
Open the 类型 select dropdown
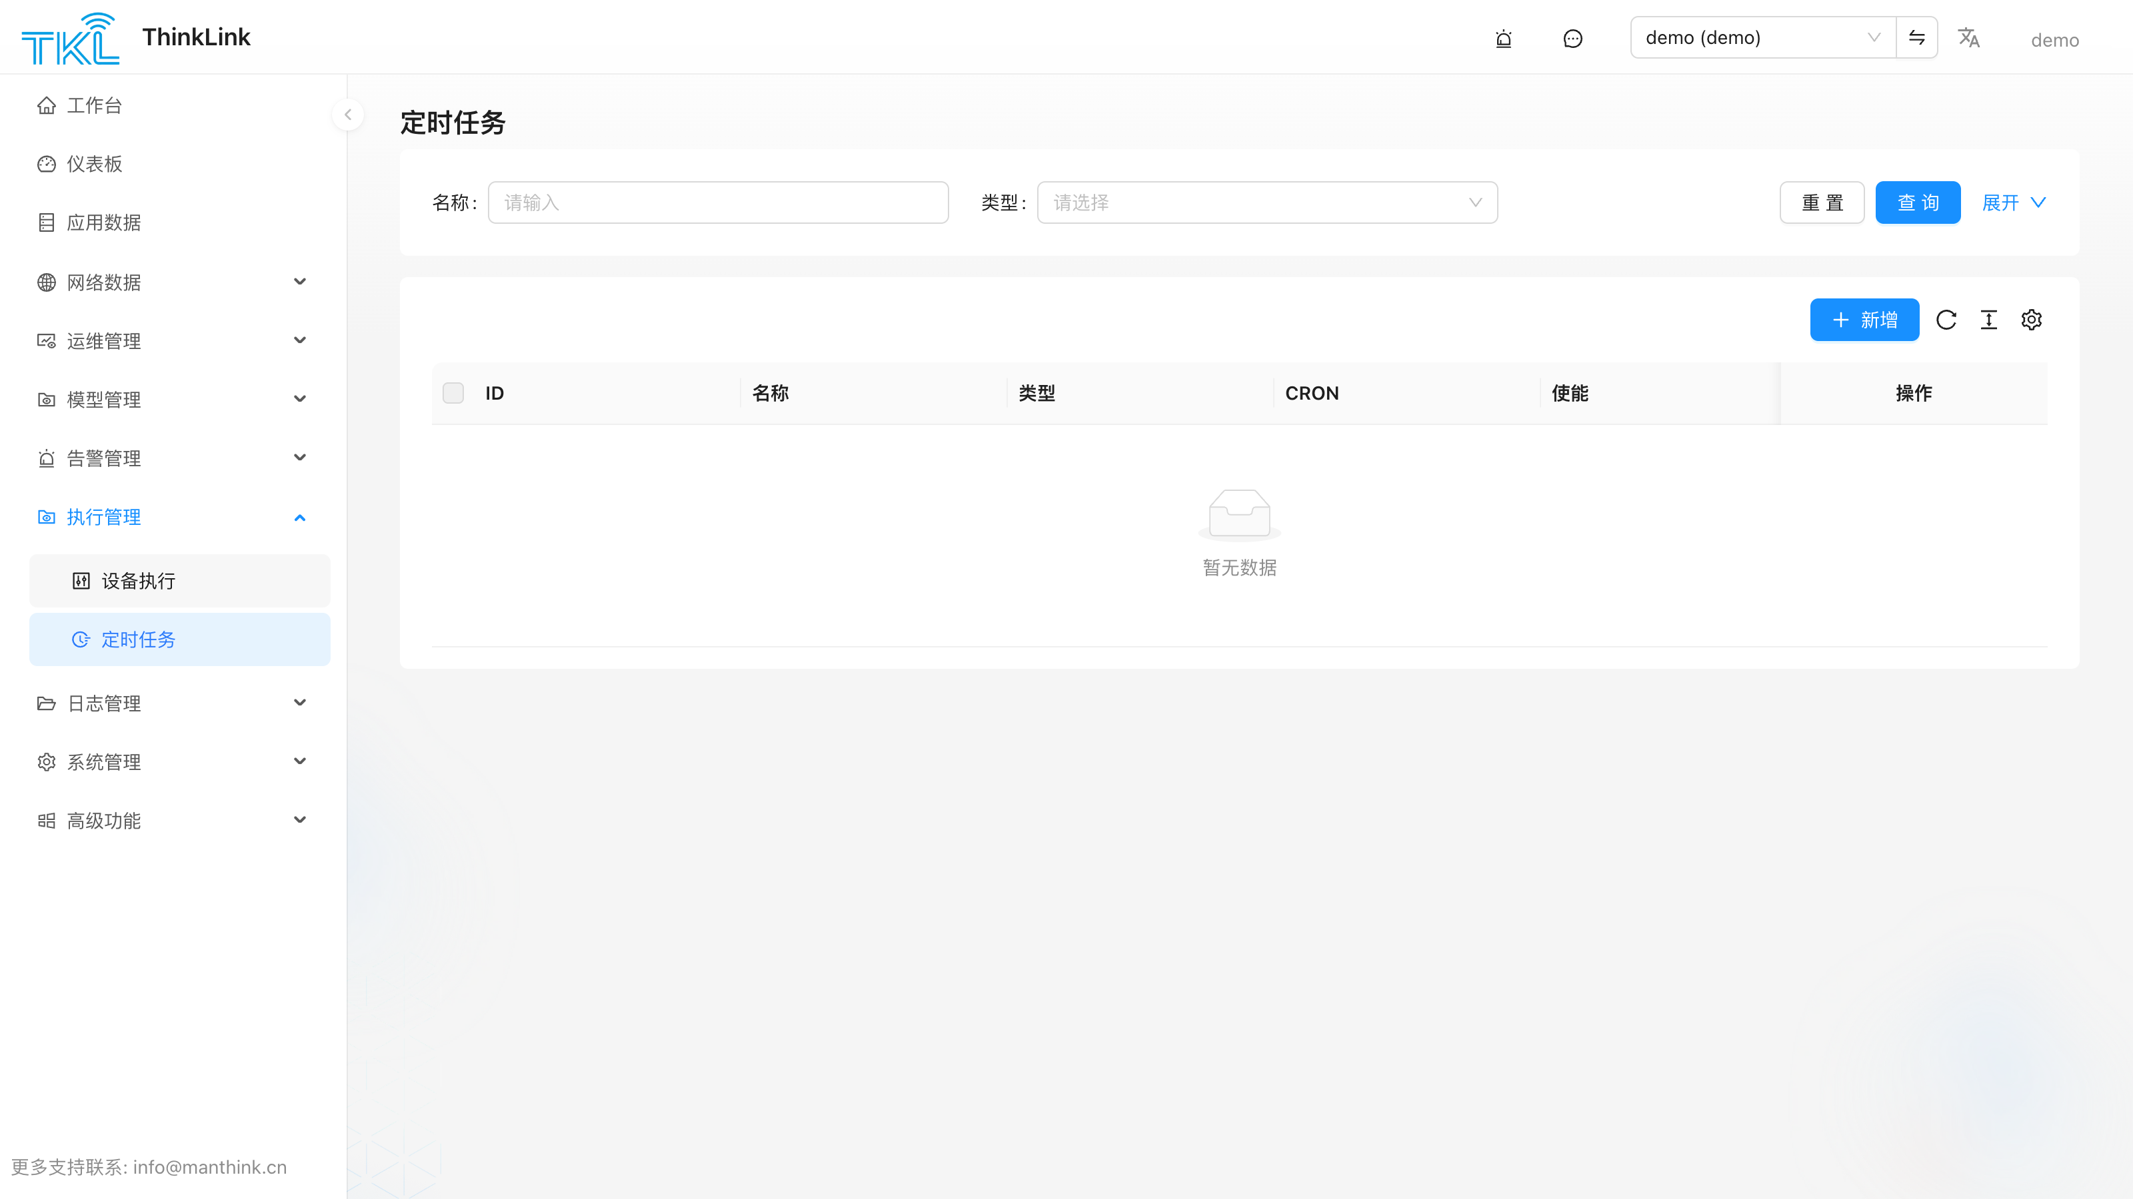click(1267, 202)
